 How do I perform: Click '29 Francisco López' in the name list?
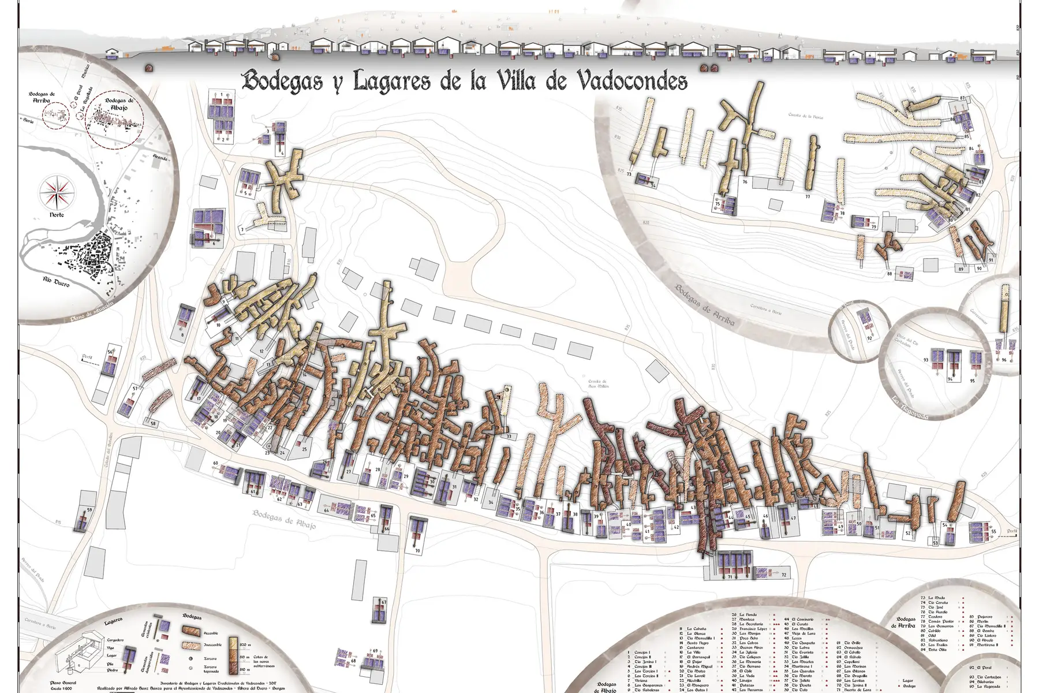click(x=749, y=629)
